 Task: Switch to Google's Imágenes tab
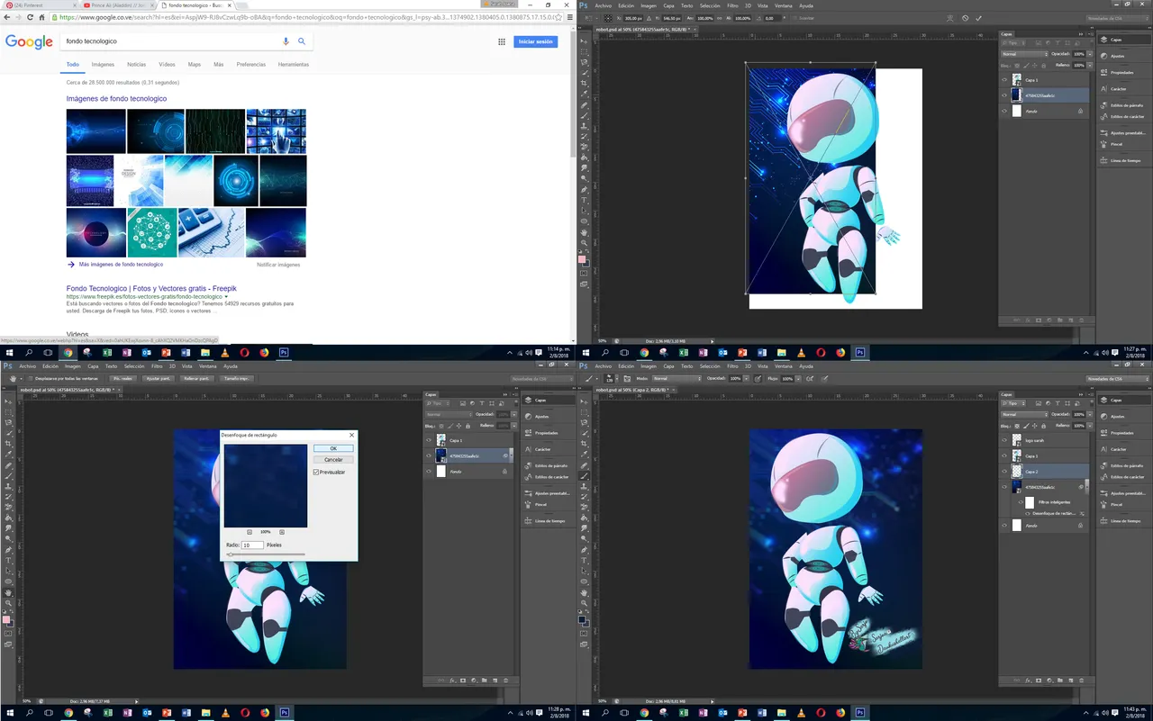pos(103,65)
